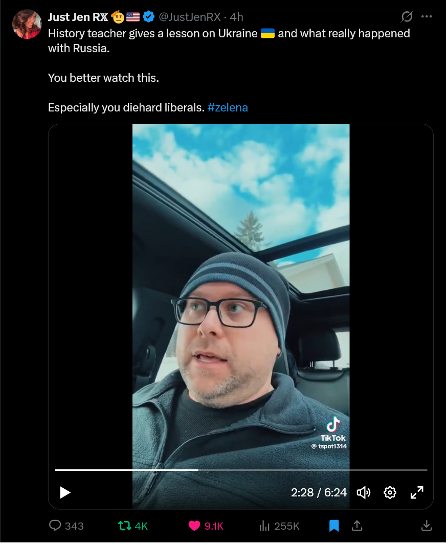Unlike the post with 9.1K likes

coord(206,526)
